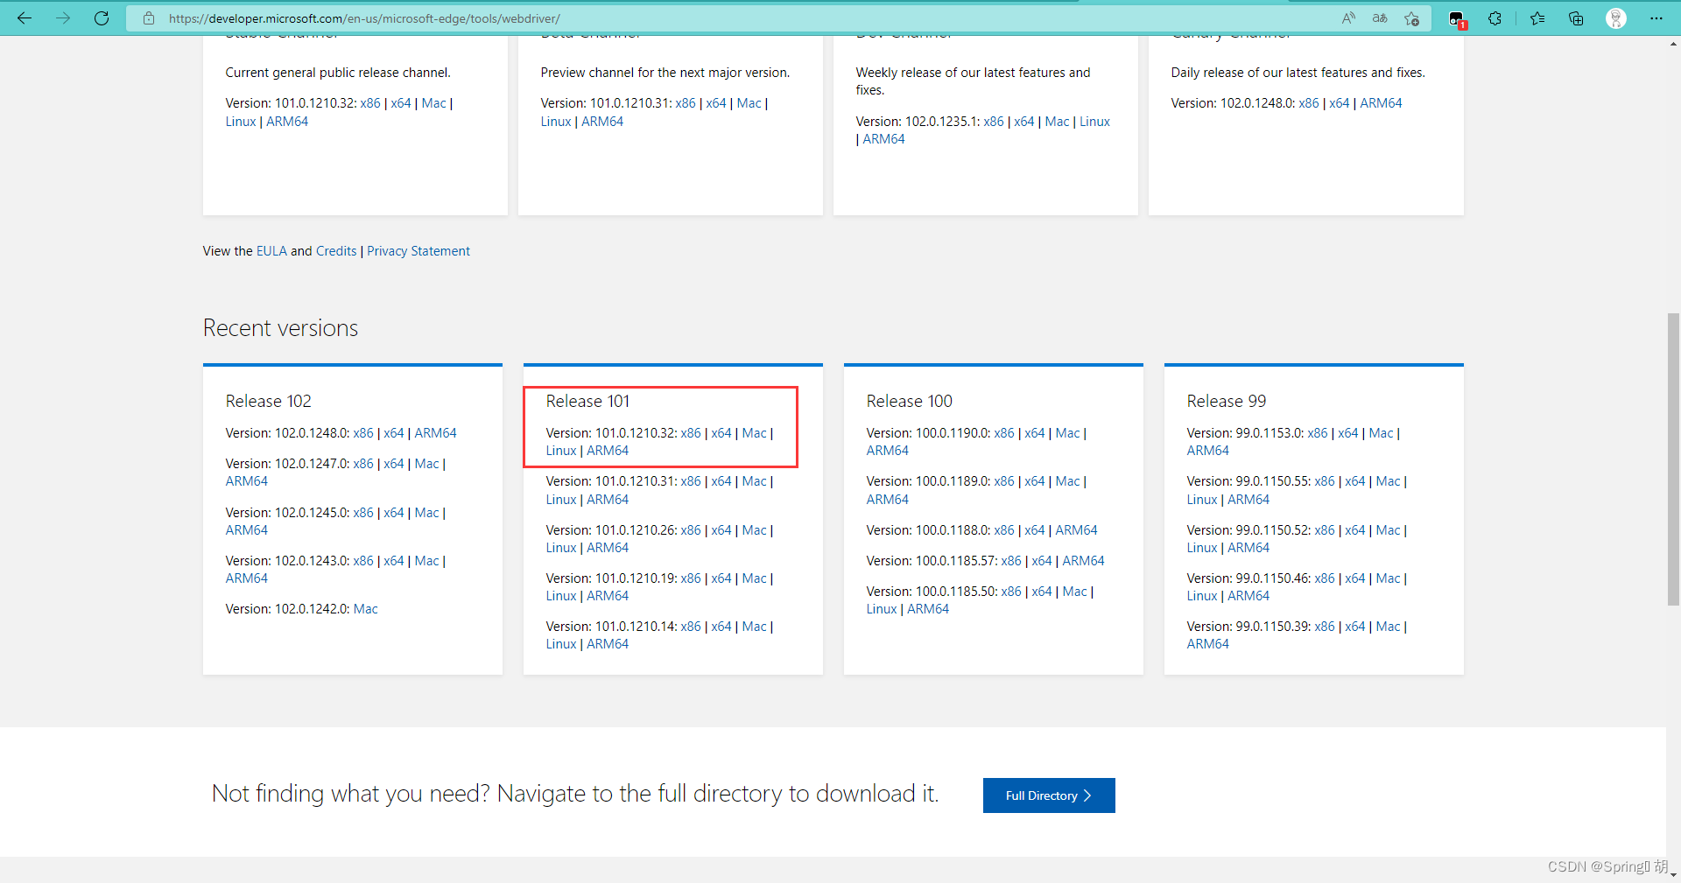Click the browser forward arrow
Screen dimensions: 1681x883
coord(63,18)
